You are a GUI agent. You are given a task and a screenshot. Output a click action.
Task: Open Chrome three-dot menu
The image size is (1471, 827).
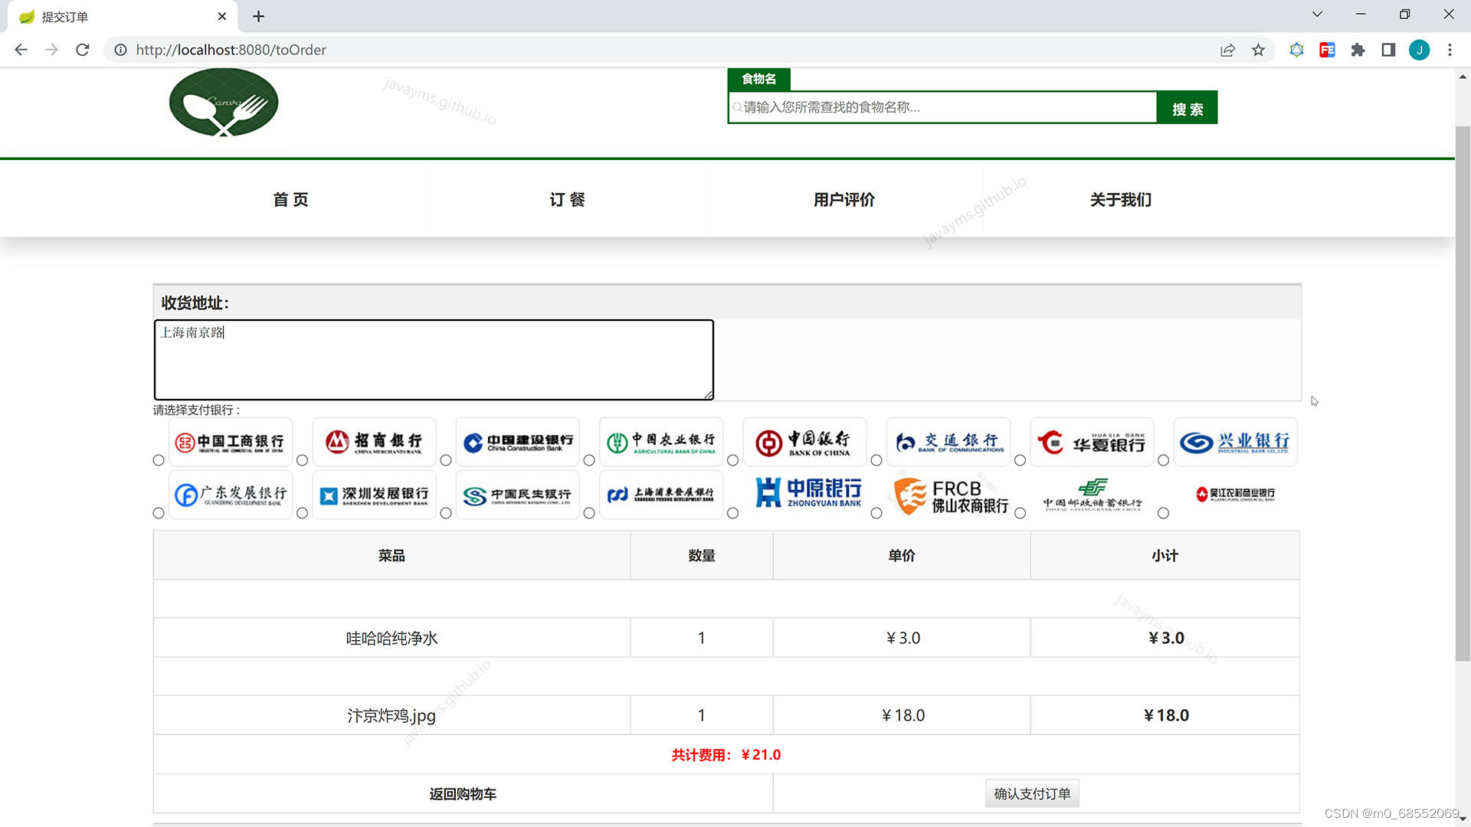1450,50
